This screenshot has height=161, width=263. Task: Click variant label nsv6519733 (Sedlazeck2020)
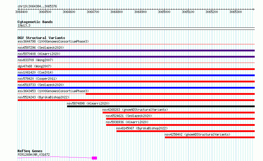(41, 85)
